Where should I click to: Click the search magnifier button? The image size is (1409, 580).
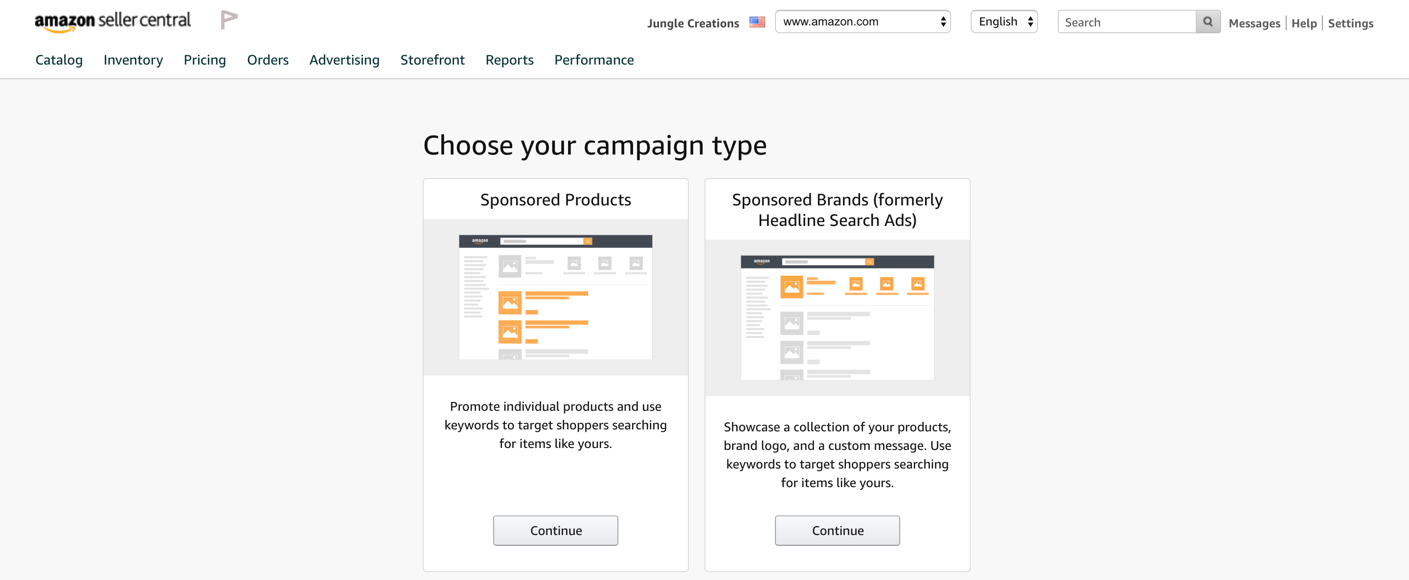pyautogui.click(x=1208, y=22)
